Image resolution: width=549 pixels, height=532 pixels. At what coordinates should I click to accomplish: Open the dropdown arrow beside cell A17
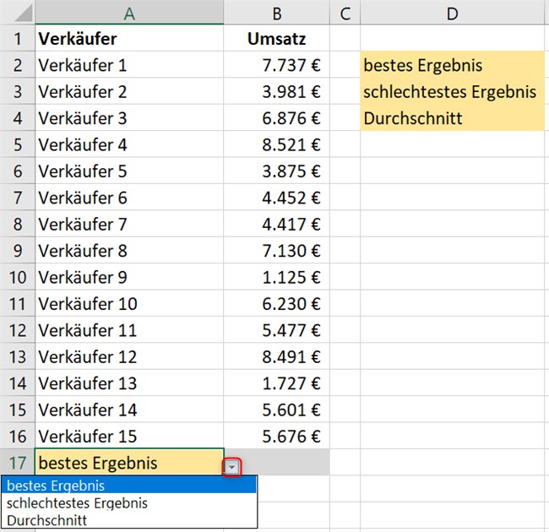click(231, 467)
